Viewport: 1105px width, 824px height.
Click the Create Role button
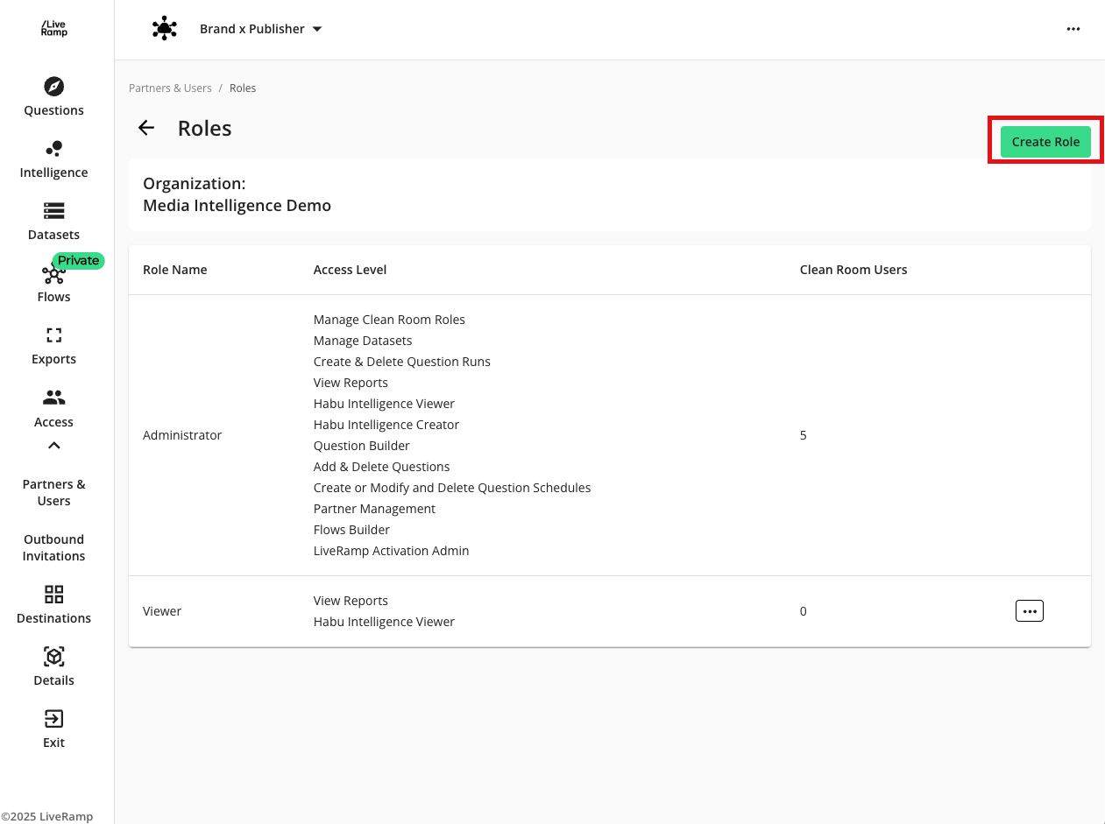coord(1045,142)
